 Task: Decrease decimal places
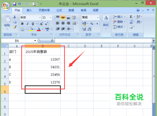(89, 29)
